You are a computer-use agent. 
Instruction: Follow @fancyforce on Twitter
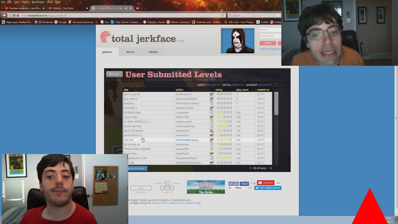(268, 188)
